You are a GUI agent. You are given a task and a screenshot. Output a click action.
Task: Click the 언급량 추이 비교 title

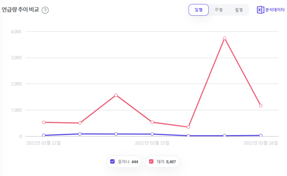click(20, 10)
